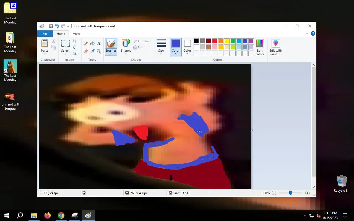Pick the lime green color swatch
This screenshot has width=354, height=221.
[233, 47]
